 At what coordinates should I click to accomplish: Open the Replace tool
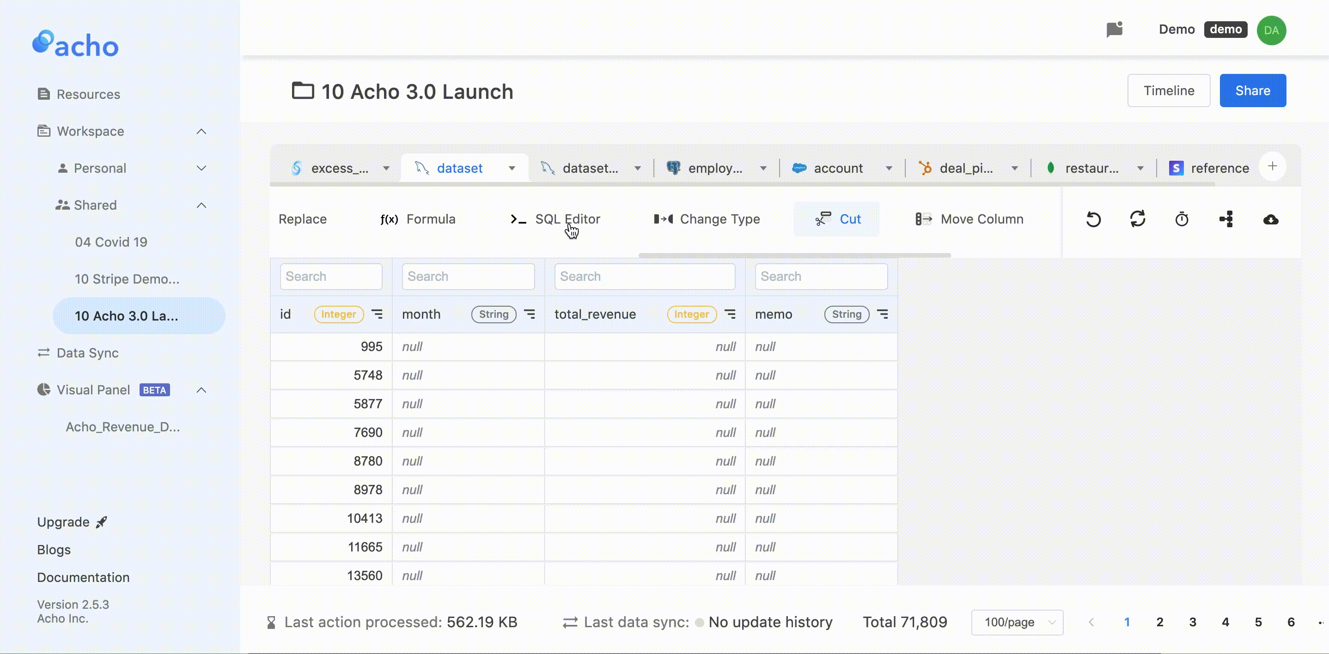click(302, 219)
